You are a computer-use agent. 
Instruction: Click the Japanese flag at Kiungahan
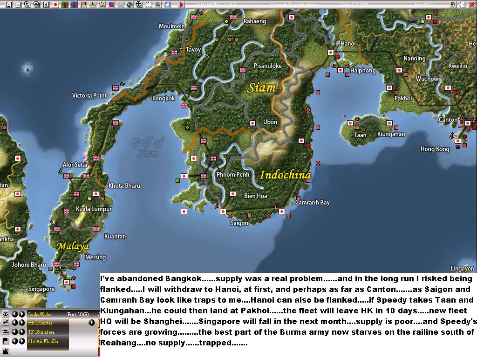(389, 123)
